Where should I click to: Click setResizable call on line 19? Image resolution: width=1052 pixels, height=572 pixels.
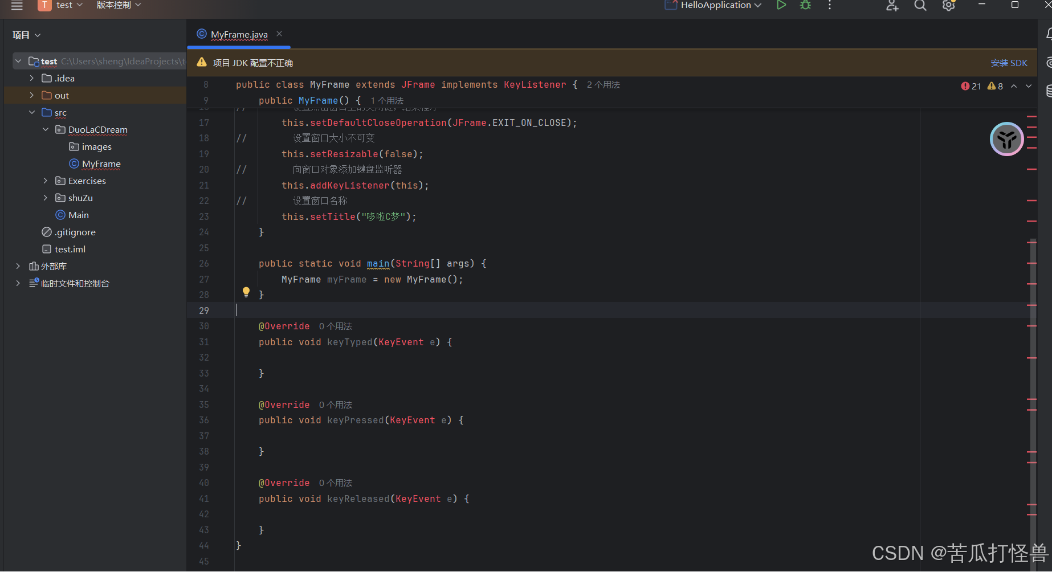click(x=344, y=154)
